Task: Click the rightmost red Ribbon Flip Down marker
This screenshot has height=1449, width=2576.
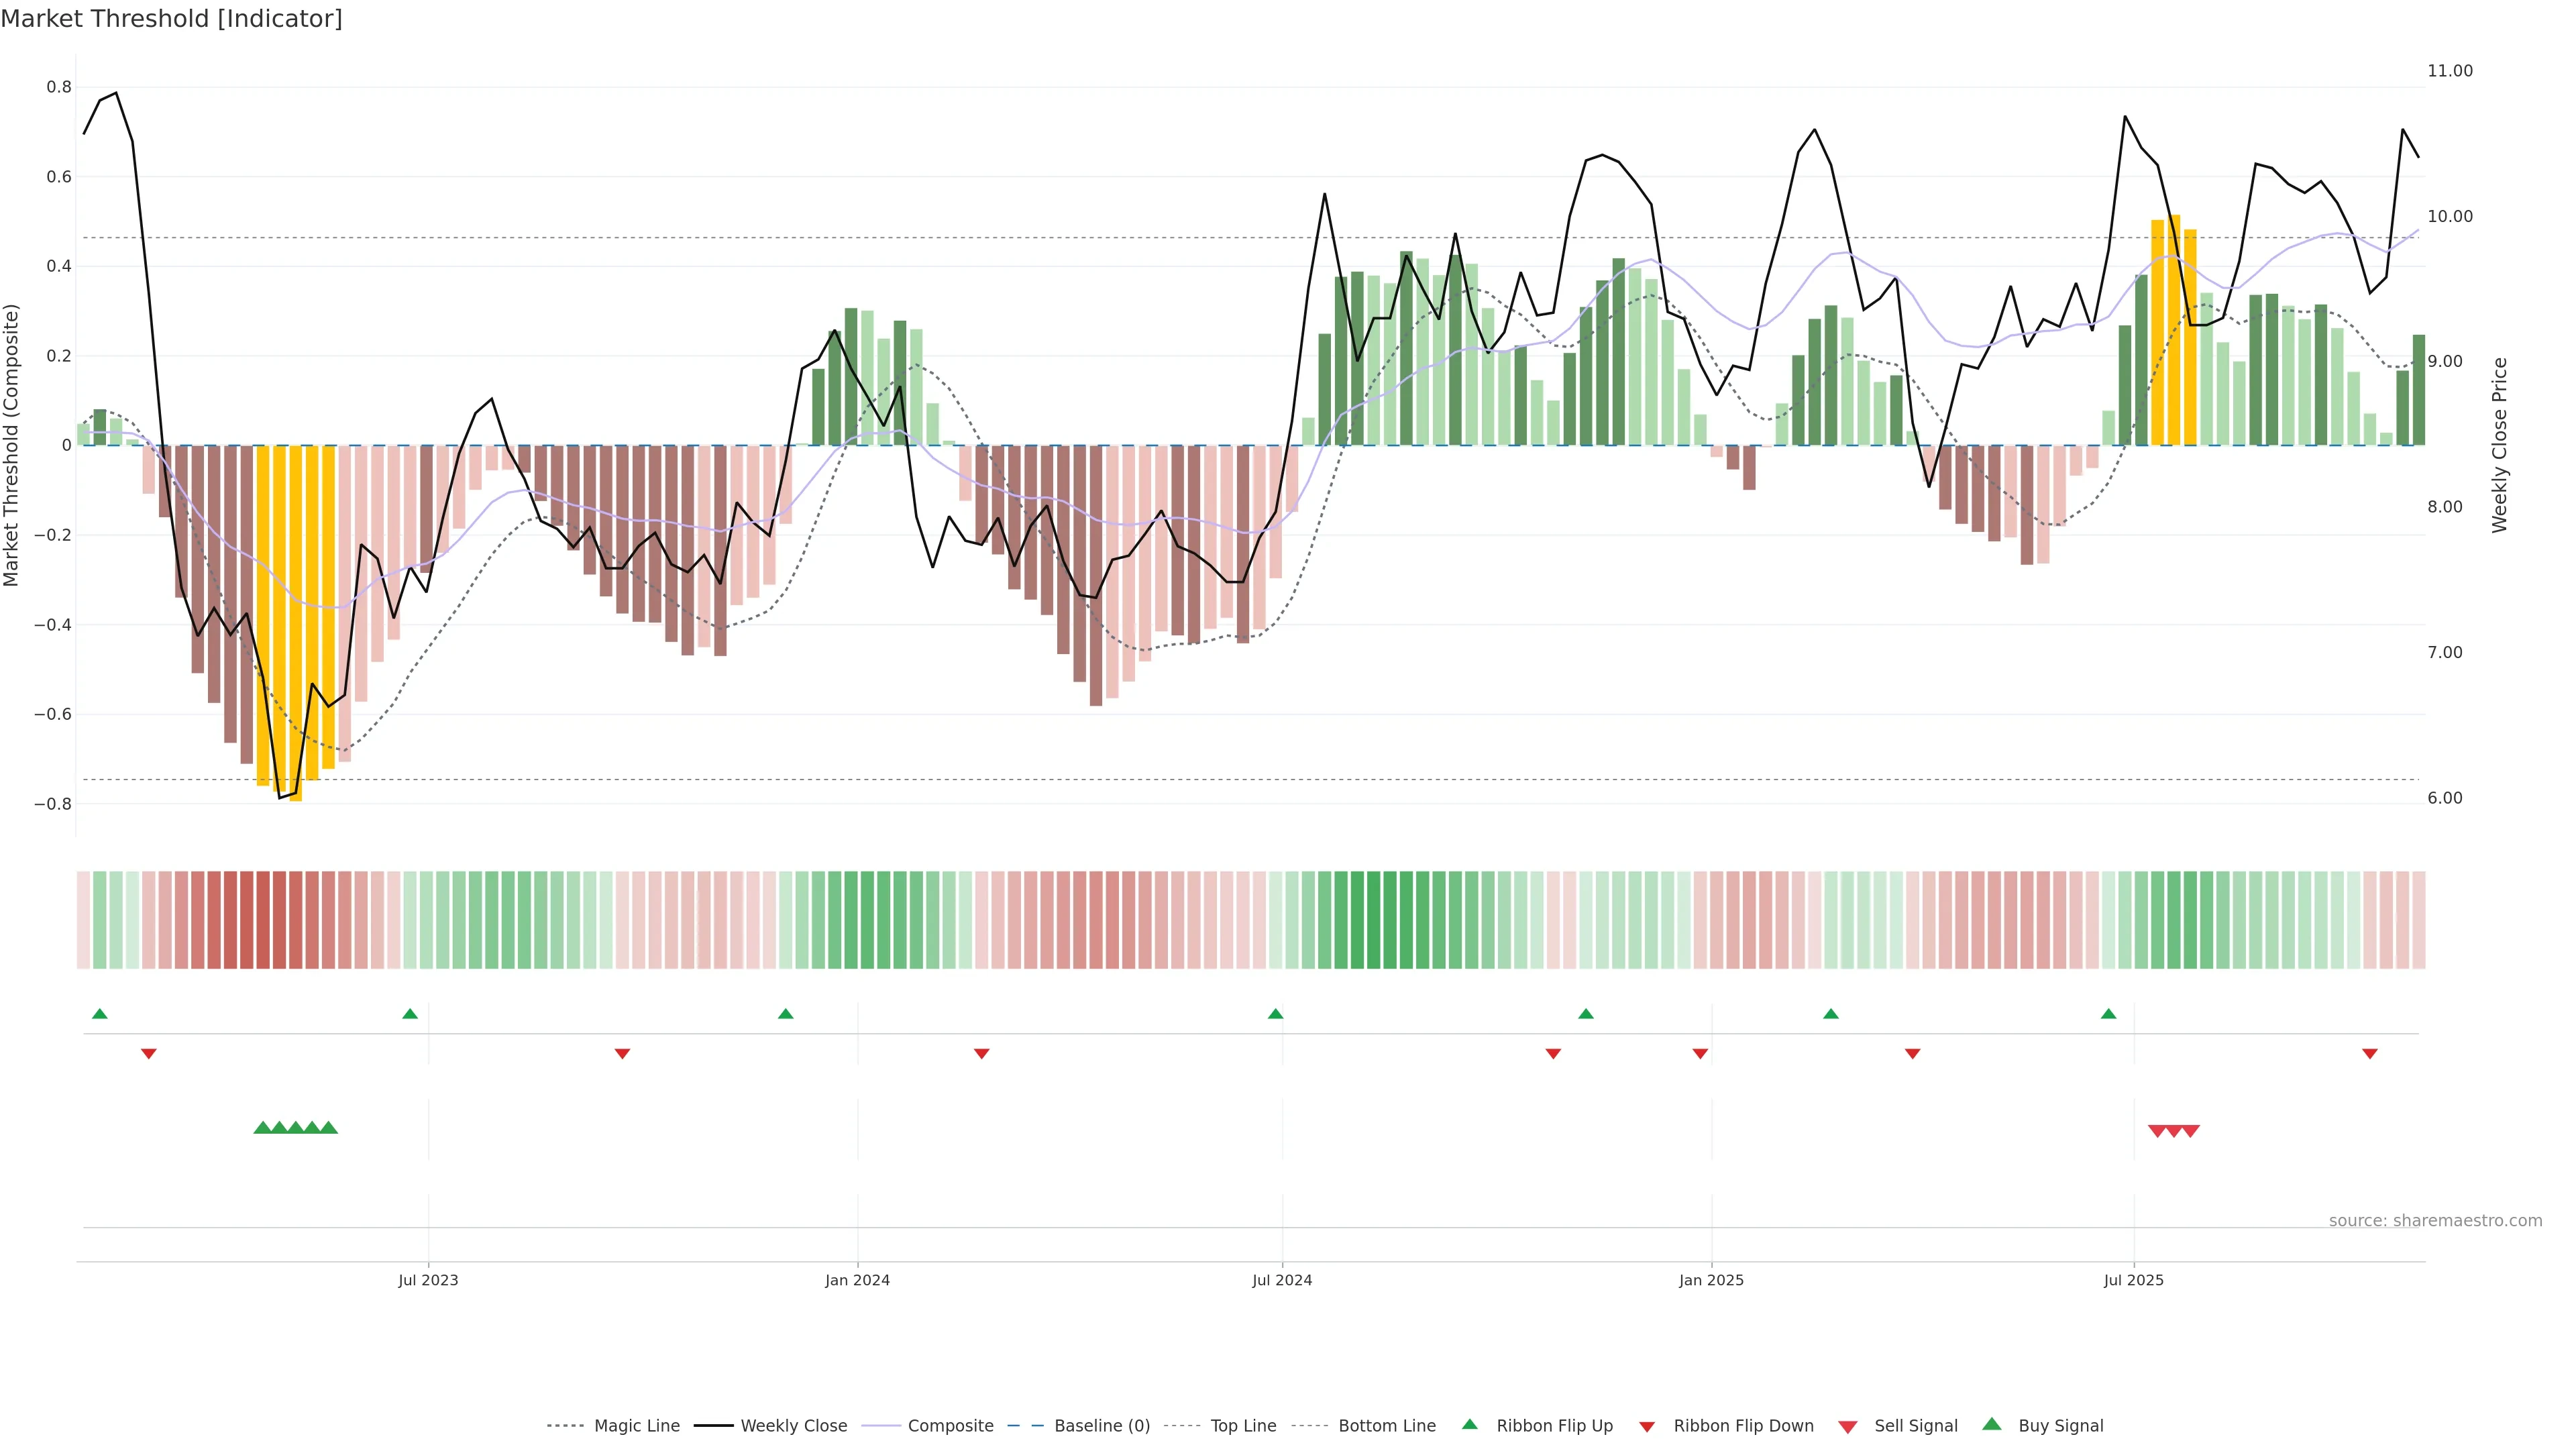Action: coord(2369,1054)
